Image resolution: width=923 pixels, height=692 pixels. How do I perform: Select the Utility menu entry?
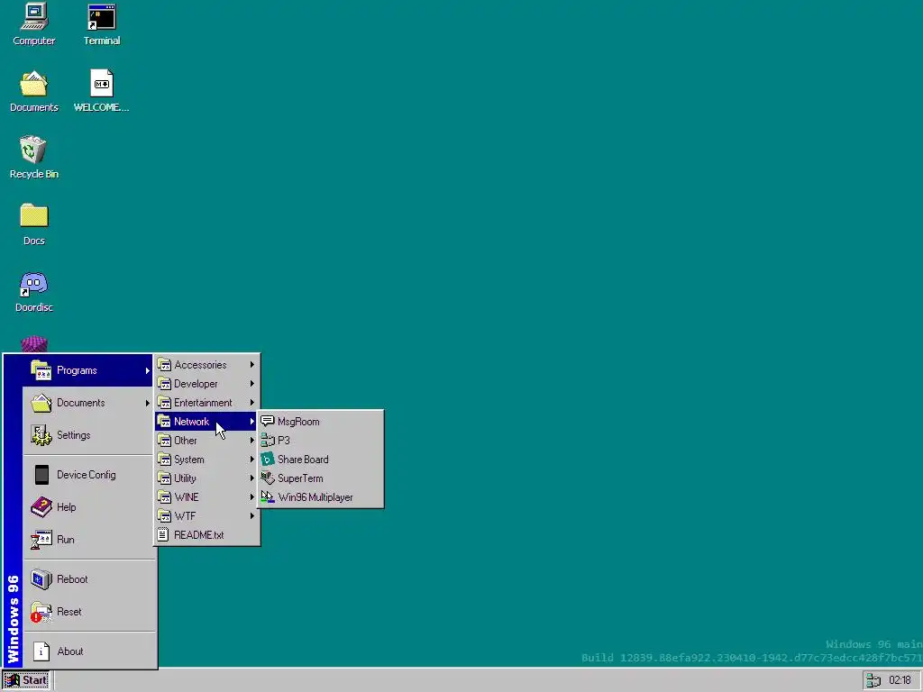[206, 478]
